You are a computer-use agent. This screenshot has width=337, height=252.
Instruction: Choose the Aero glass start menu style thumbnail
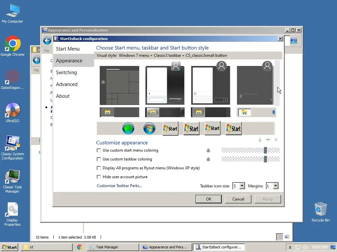(165, 85)
